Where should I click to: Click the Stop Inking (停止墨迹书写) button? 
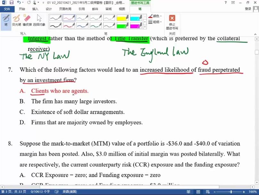coord(172,22)
